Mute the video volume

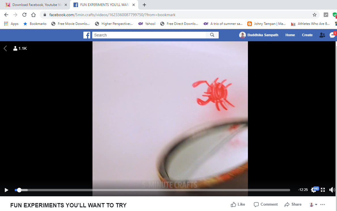pyautogui.click(x=332, y=190)
